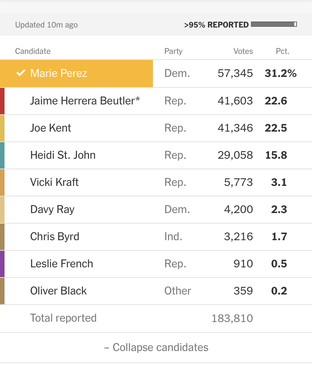Screen dimensions: 312x365
Task: Click the yellow color bar beside Joe Kent
Action: coord(2,128)
